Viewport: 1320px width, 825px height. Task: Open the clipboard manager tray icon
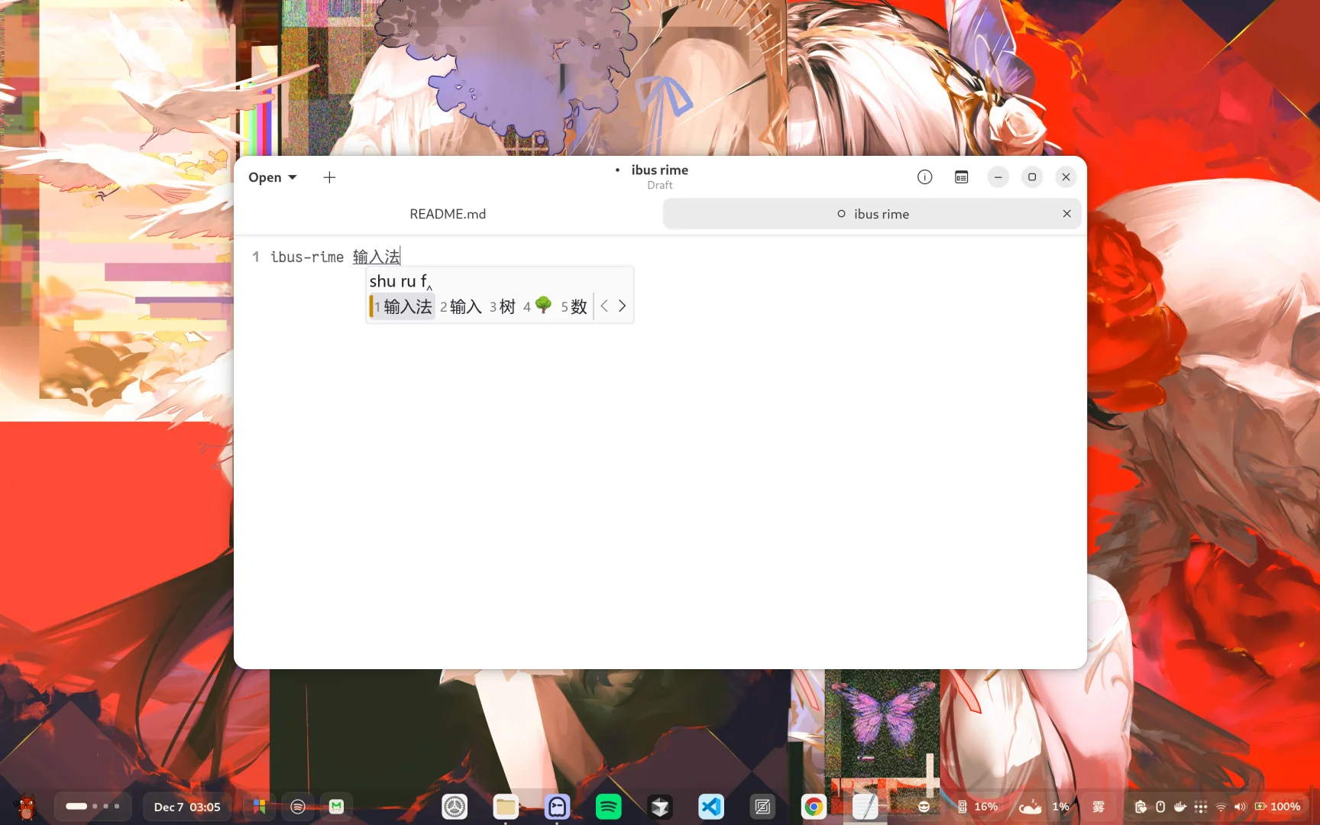click(x=1140, y=807)
